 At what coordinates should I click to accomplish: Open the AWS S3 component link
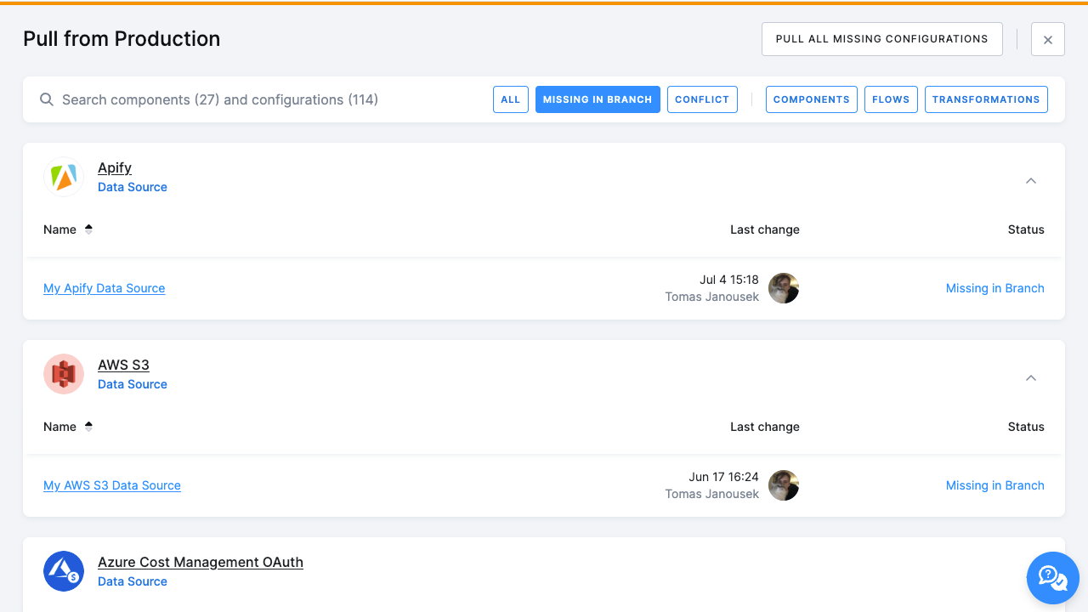tap(123, 365)
